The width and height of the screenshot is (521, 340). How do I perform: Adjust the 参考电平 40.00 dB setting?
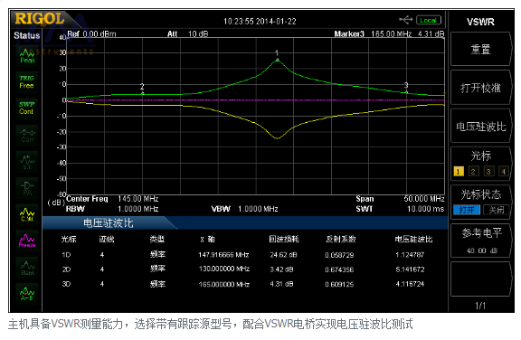point(480,241)
